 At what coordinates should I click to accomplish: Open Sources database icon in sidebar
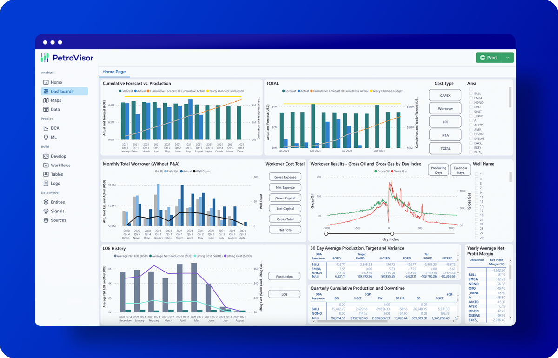pyautogui.click(x=46, y=220)
